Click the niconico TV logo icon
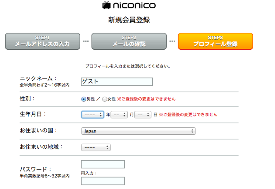The image size is (275, 189). [106, 5]
